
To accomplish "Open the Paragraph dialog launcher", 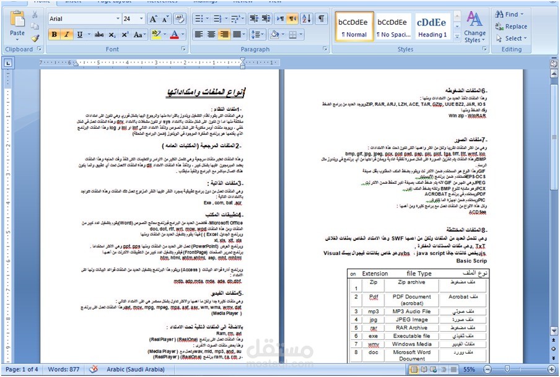I will (325, 48).
